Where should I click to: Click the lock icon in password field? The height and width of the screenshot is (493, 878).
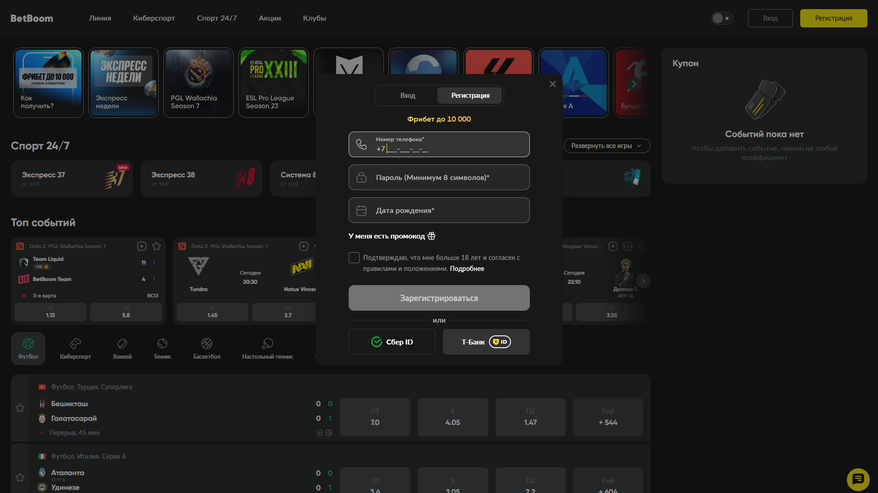pos(361,177)
